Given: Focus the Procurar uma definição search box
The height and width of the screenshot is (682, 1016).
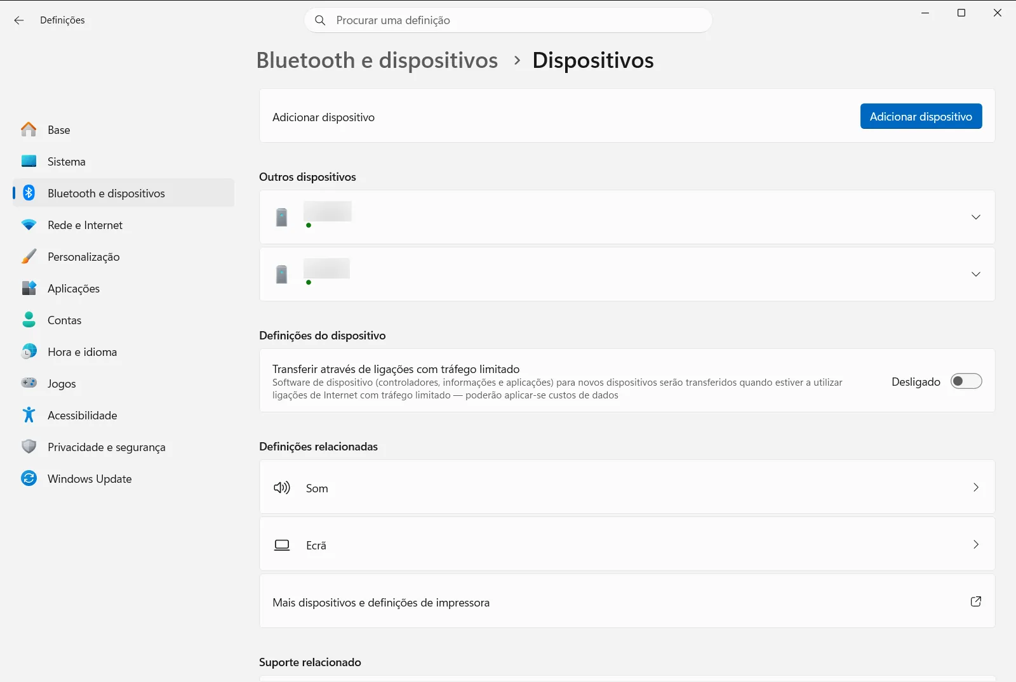Looking at the screenshot, I should pyautogui.click(x=508, y=20).
